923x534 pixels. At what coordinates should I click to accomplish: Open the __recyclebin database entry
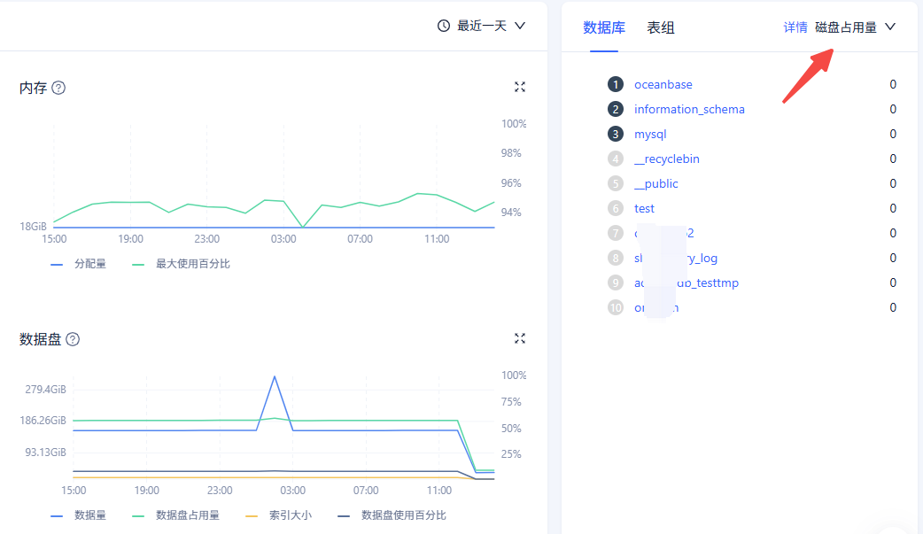pyautogui.click(x=667, y=159)
